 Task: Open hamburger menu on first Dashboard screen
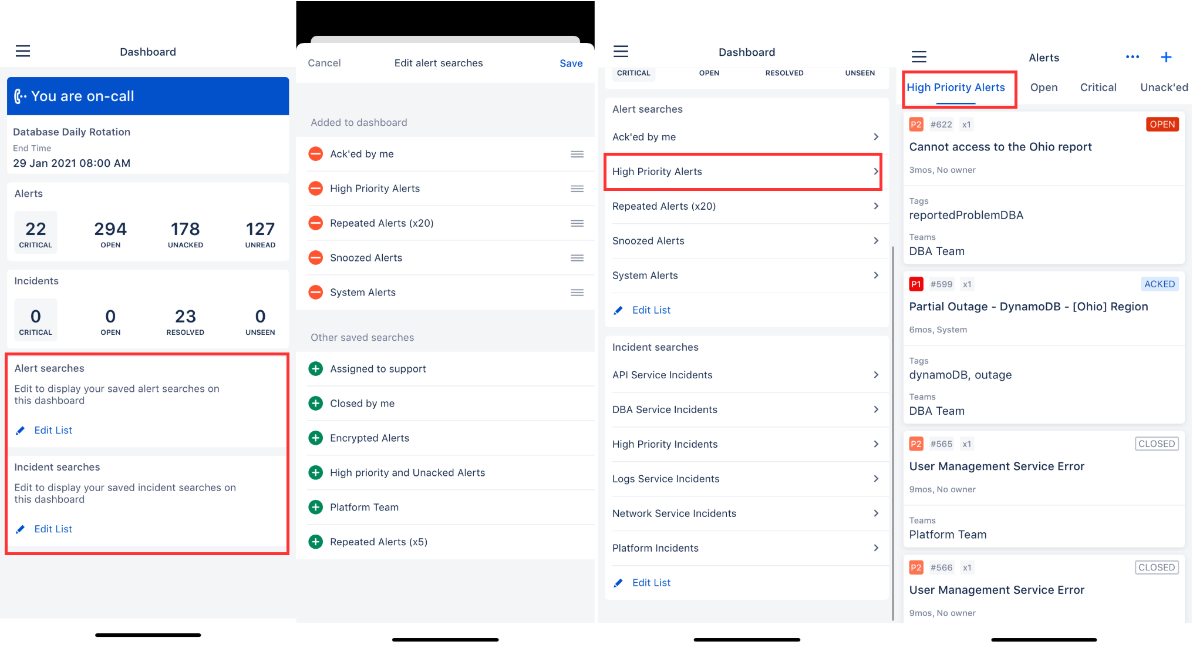pos(23,51)
